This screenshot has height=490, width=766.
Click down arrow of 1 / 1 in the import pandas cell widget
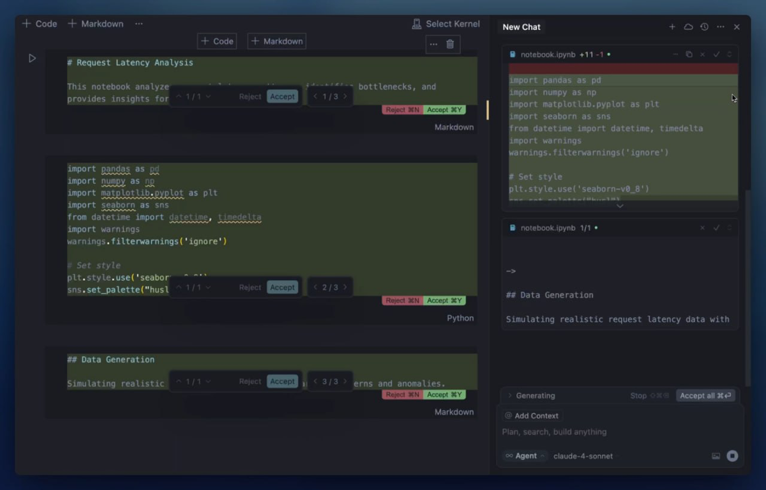point(208,287)
